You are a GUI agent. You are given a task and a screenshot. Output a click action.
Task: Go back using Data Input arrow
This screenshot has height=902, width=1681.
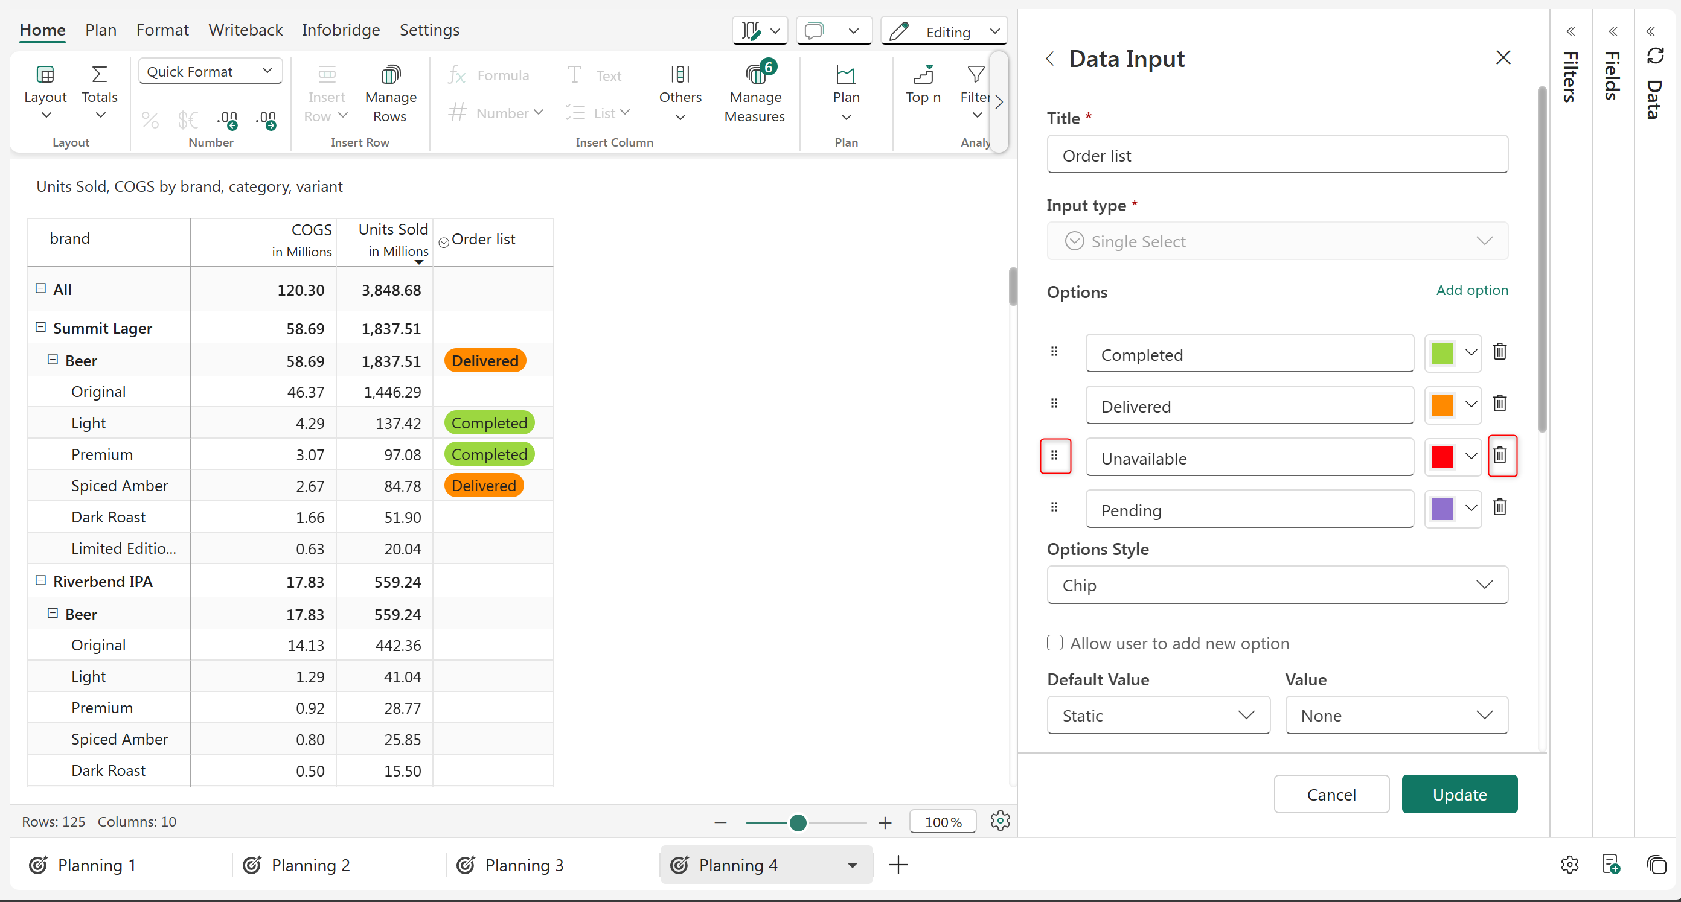1050,59
